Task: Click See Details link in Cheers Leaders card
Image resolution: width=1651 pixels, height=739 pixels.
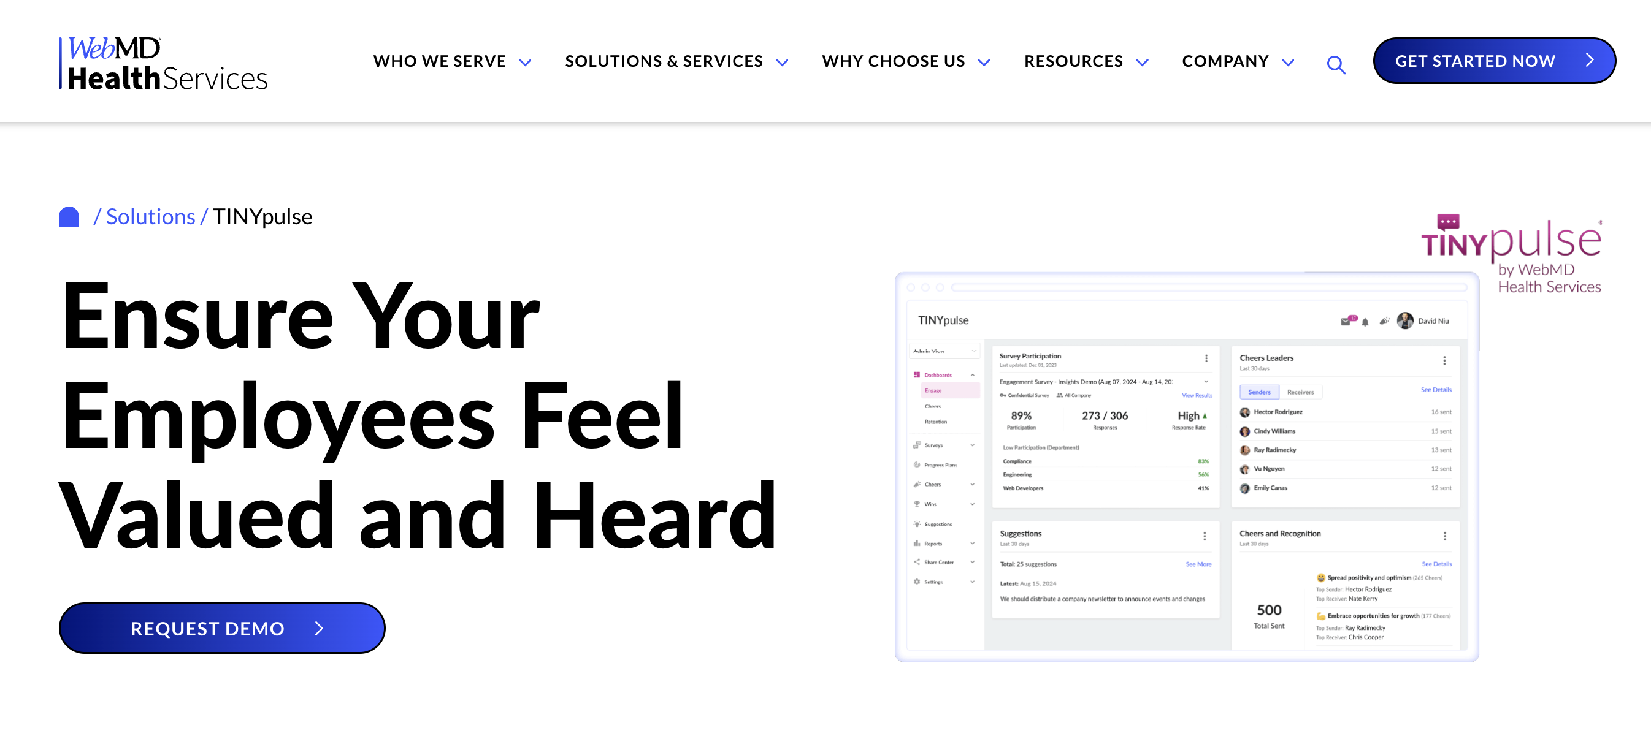Action: pyautogui.click(x=1436, y=389)
